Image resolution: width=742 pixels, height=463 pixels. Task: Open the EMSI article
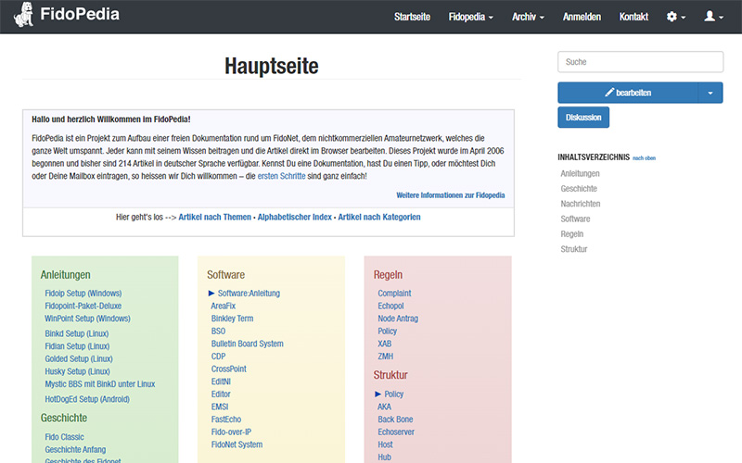(x=220, y=407)
